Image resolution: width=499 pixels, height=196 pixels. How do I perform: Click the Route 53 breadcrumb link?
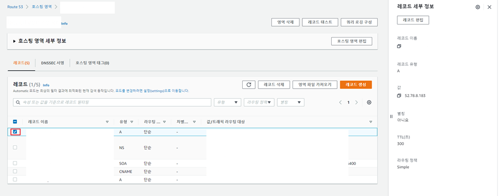[x=15, y=7]
